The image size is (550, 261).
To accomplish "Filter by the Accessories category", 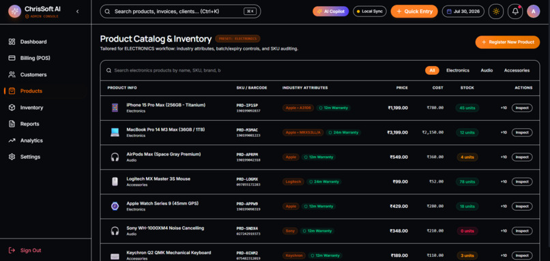I will pos(517,70).
